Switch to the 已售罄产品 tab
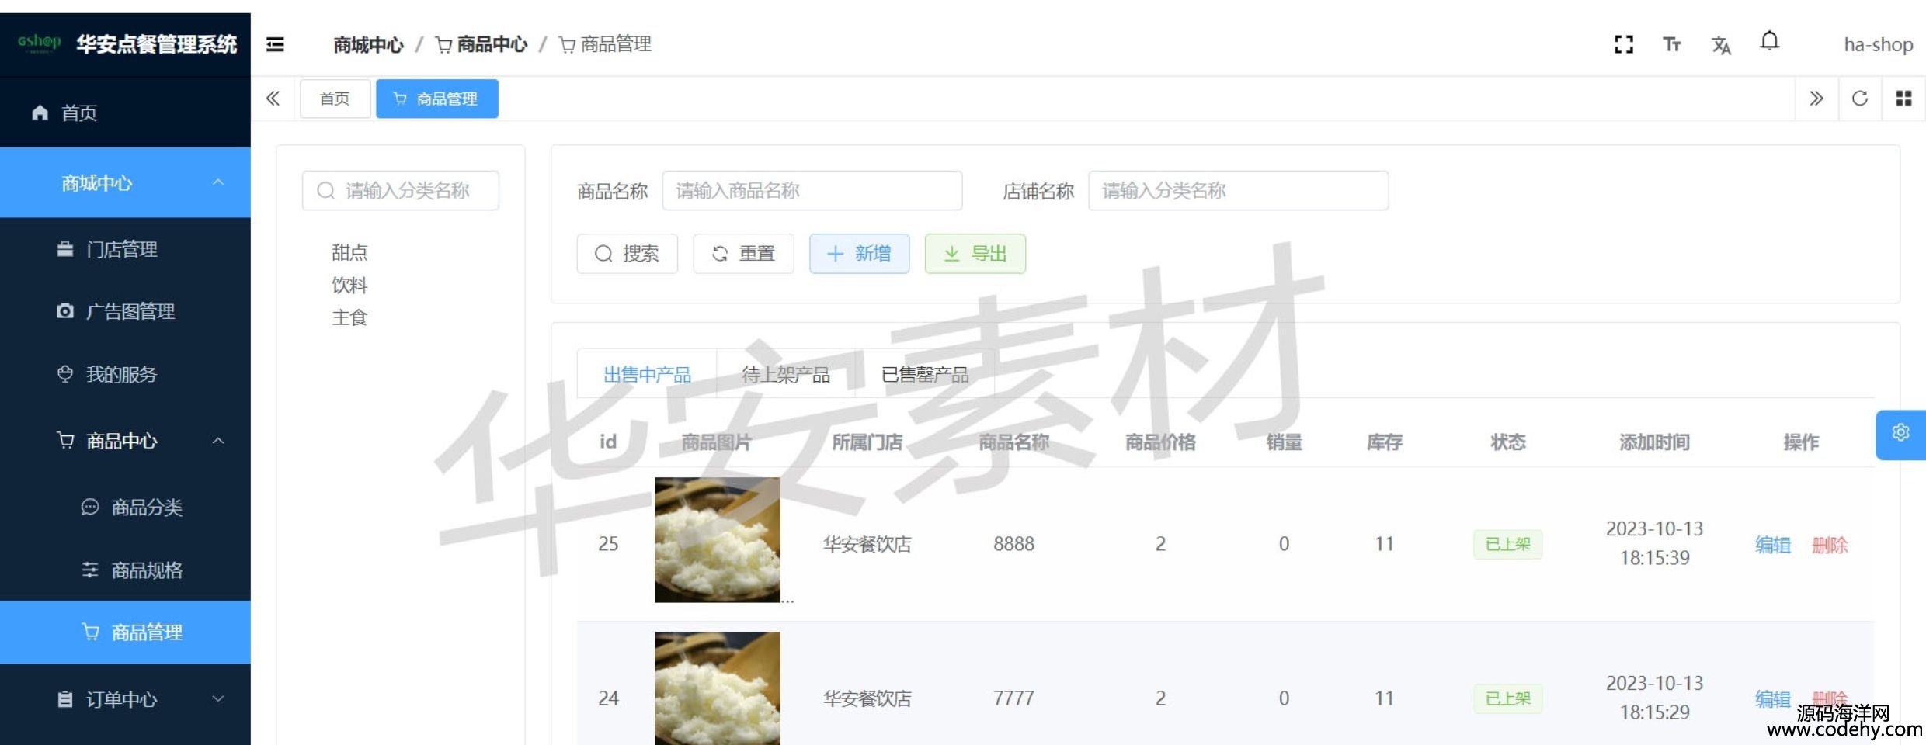The image size is (1926, 745). point(924,375)
